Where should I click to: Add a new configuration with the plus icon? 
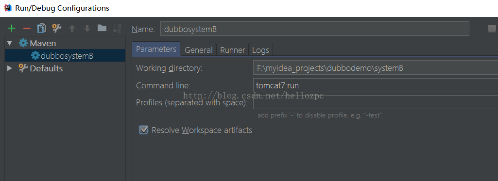(12, 29)
